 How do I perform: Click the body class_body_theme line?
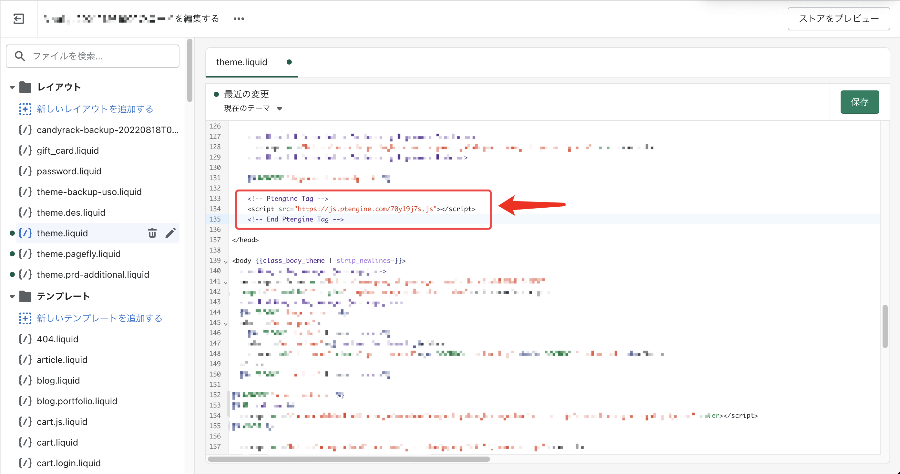pos(319,261)
